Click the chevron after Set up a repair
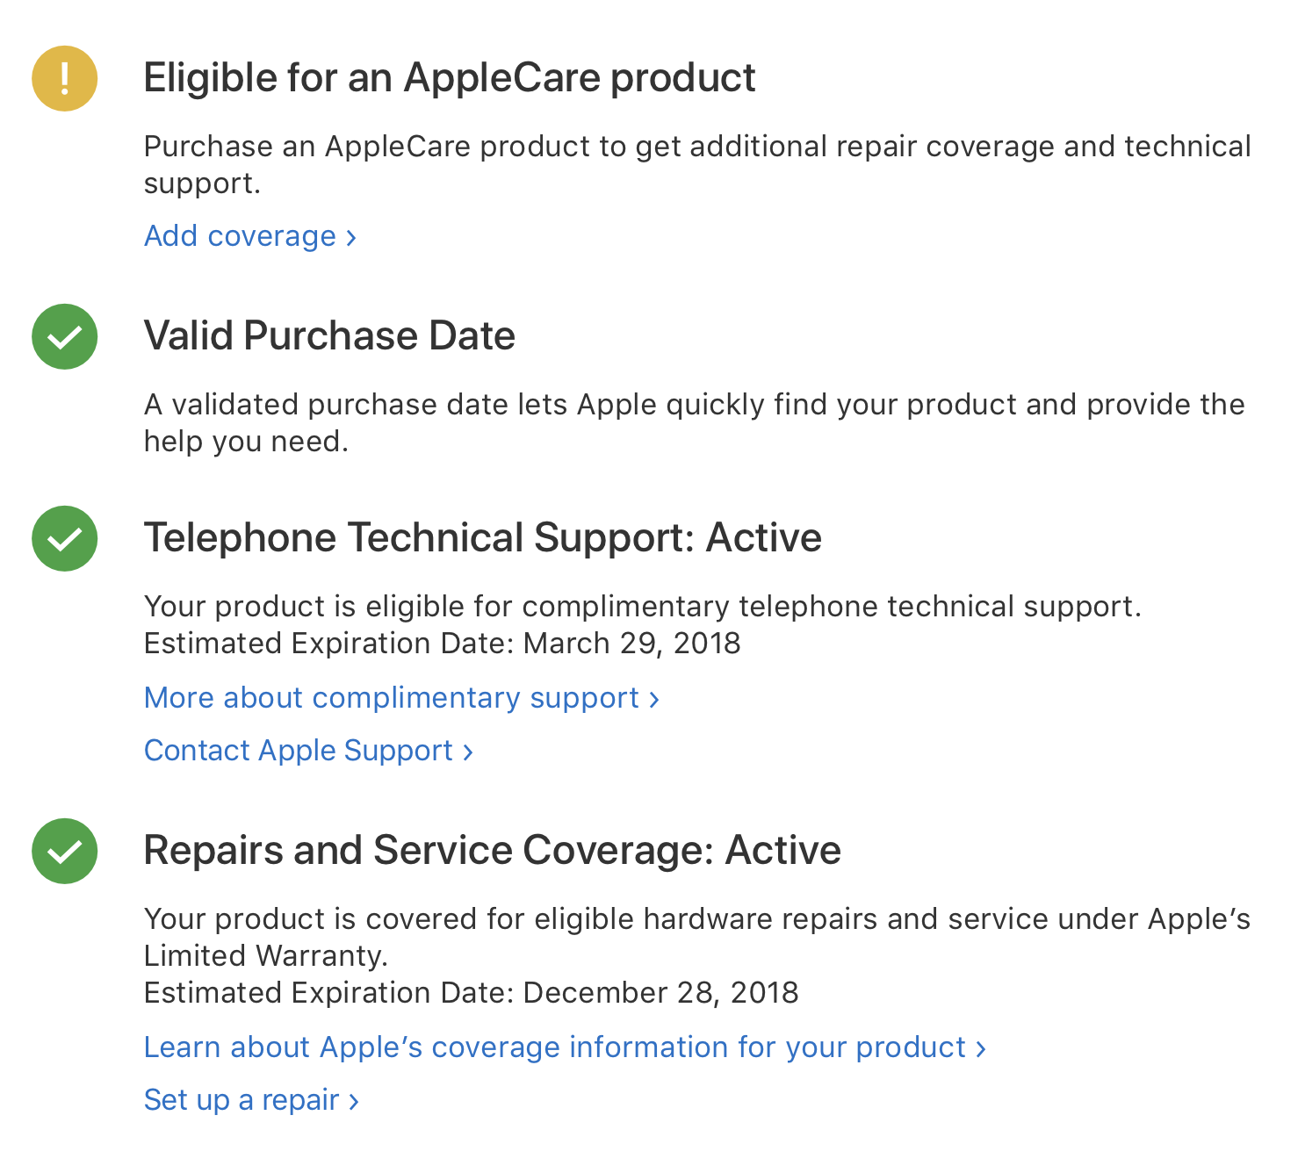The image size is (1298, 1173). (354, 1102)
